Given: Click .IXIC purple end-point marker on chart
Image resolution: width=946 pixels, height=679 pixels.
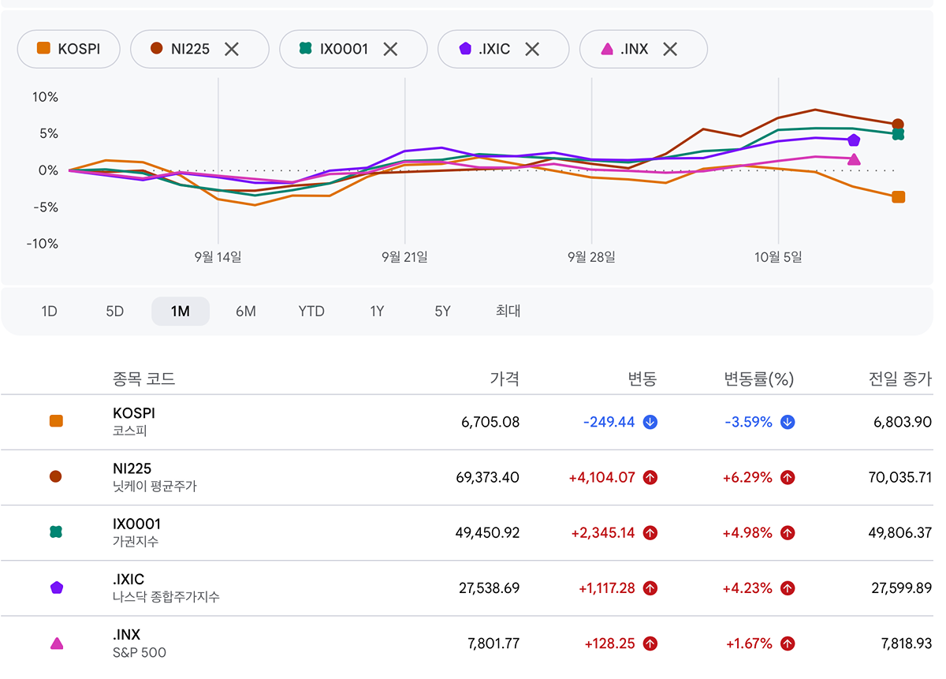Looking at the screenshot, I should click(x=854, y=140).
